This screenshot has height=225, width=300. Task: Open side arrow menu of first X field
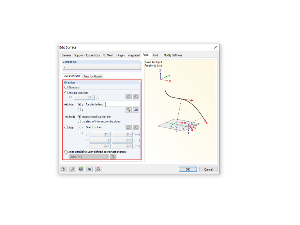click(109, 135)
